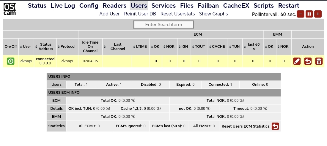Click Add User link
Screen dimensions: 327x146
pyautogui.click(x=109, y=14)
